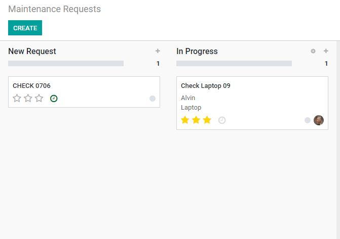Click second yellow star on Check Laptop 09

[196, 120]
